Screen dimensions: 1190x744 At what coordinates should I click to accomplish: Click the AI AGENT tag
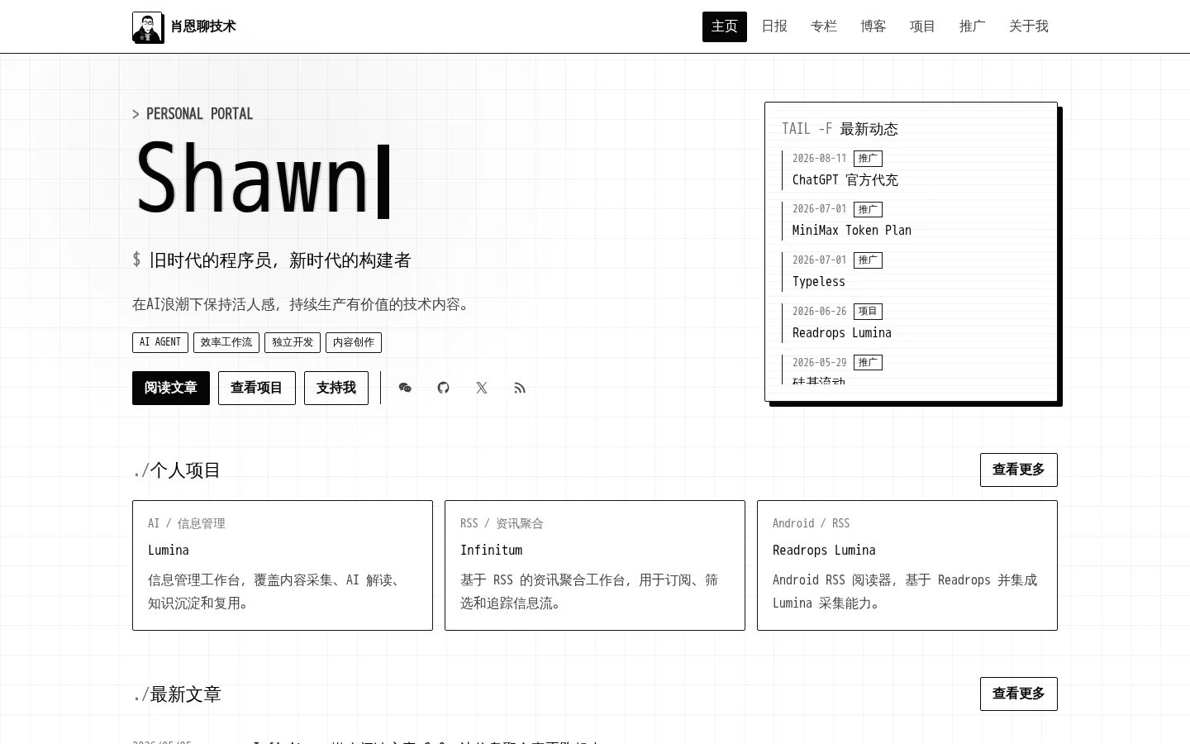(160, 342)
